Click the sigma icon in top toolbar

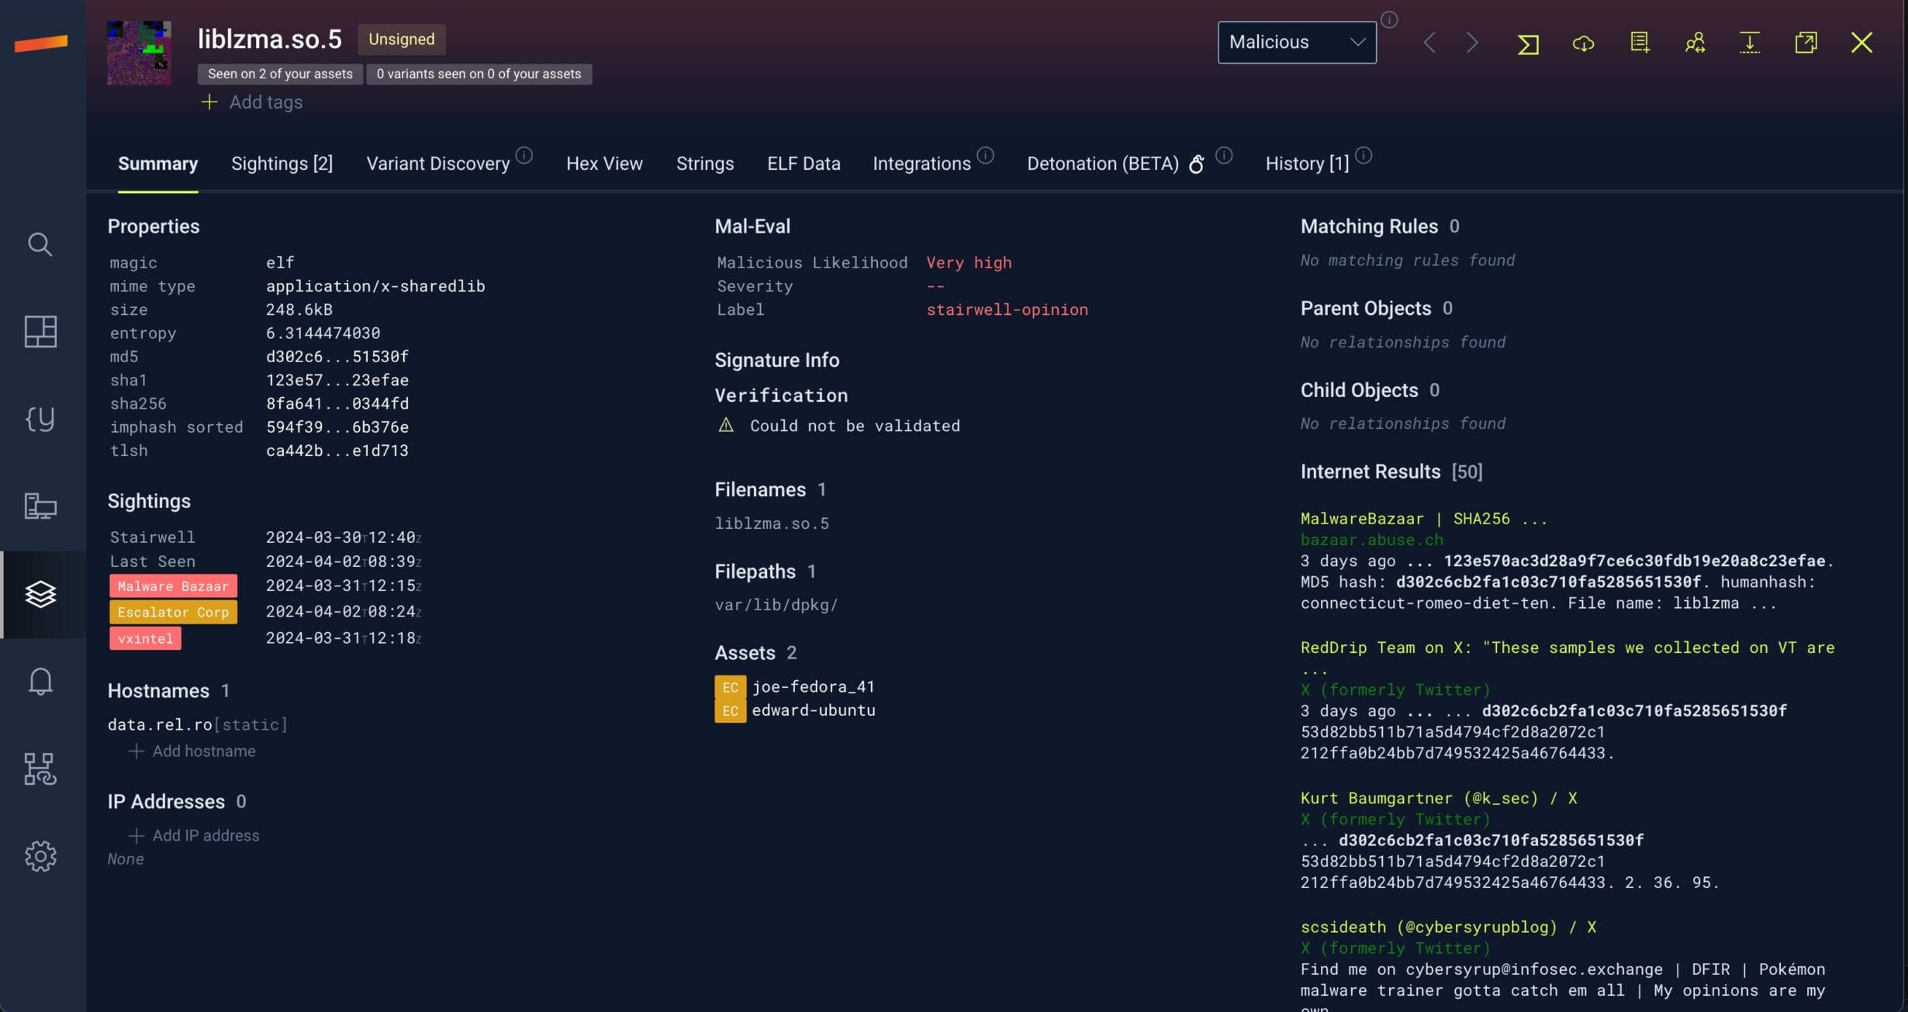click(x=1527, y=44)
